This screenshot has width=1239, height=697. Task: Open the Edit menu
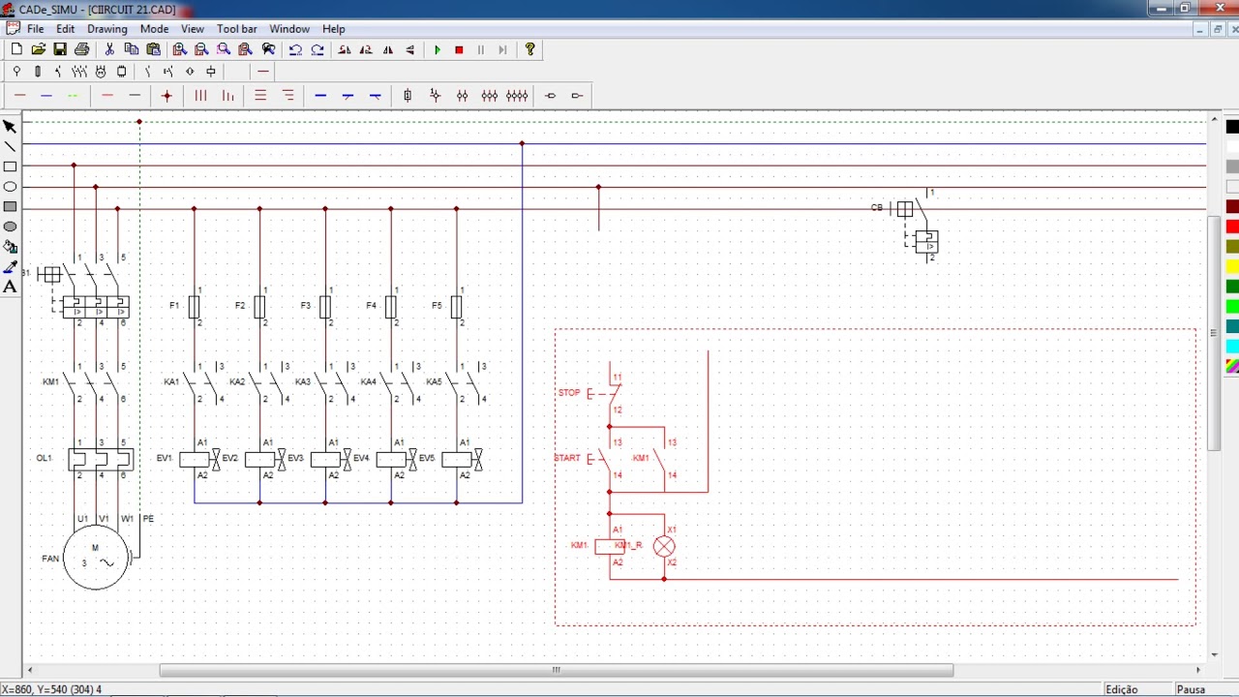[65, 29]
